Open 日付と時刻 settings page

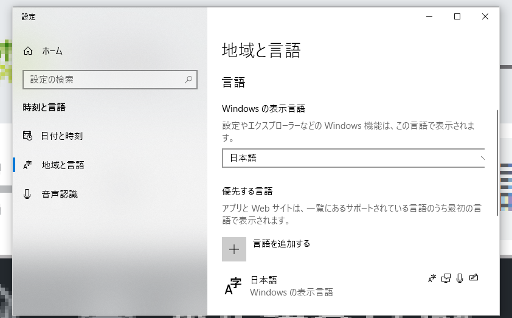(62, 136)
